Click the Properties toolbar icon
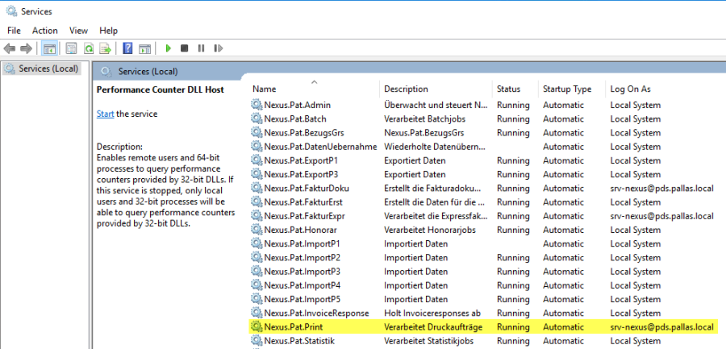This screenshot has height=349, width=726. [x=71, y=49]
